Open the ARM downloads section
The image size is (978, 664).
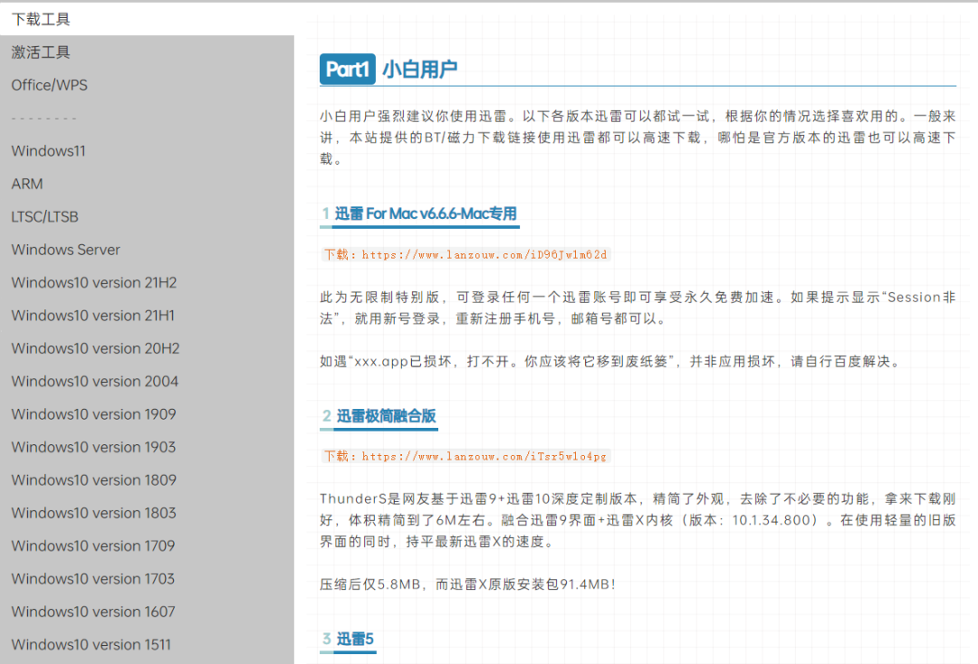(x=27, y=183)
